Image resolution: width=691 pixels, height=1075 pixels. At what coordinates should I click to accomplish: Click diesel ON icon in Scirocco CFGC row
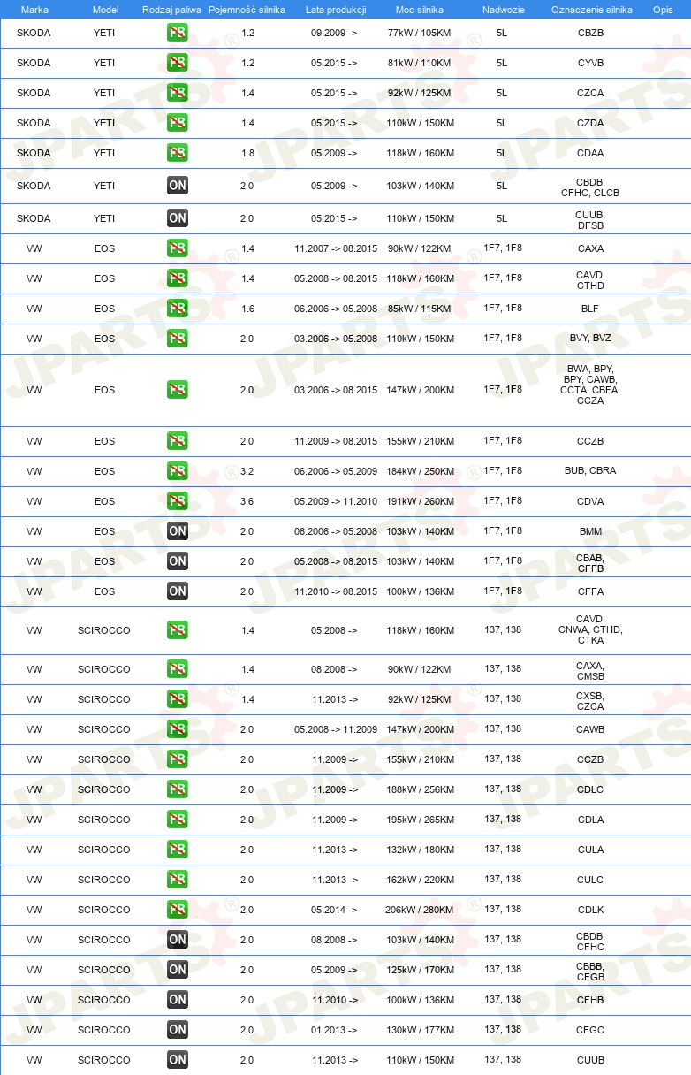click(x=178, y=1030)
